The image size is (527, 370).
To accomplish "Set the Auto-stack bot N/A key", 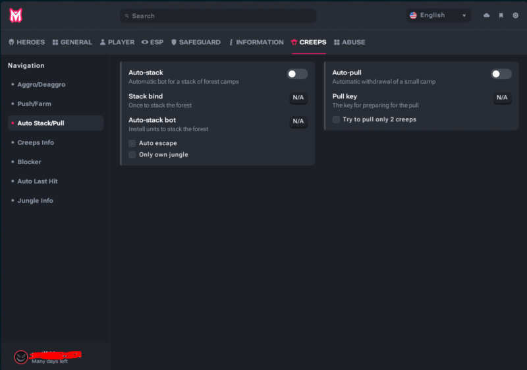I will 298,121.
